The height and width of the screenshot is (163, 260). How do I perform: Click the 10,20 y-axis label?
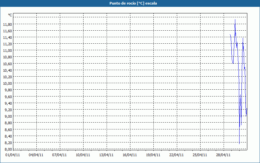tap(7, 77)
